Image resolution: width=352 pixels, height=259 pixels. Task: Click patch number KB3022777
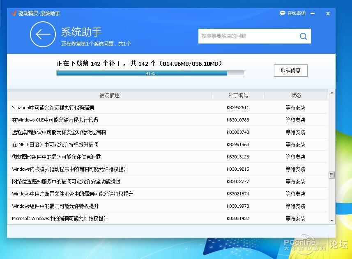pyautogui.click(x=238, y=181)
